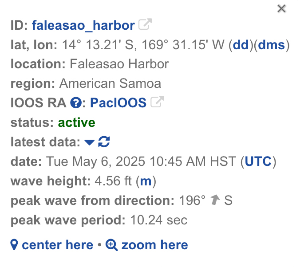Click the magnifier zoom icon

(111, 245)
